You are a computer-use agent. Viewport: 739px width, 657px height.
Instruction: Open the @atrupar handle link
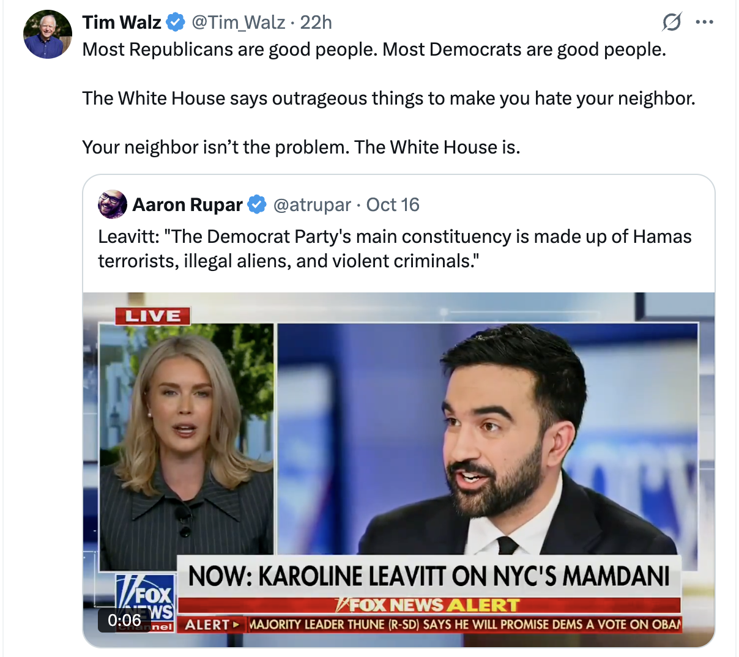(312, 204)
